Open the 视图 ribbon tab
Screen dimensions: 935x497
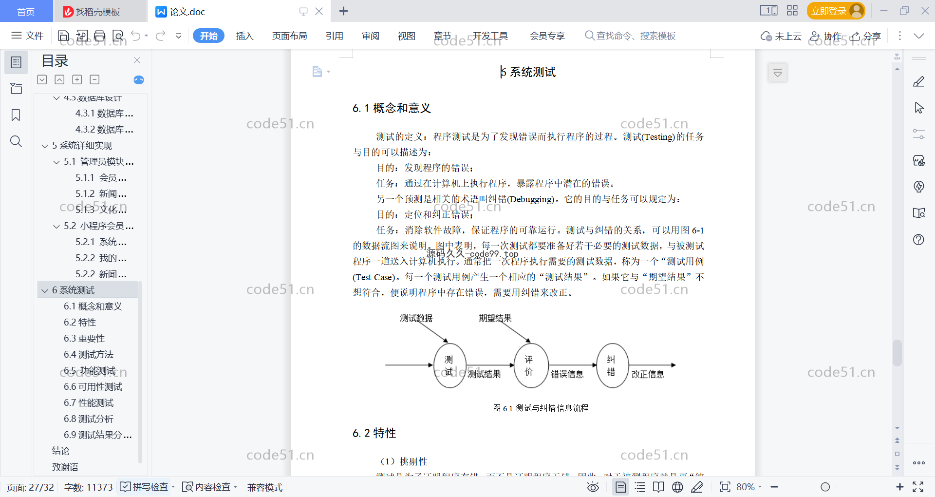(406, 36)
